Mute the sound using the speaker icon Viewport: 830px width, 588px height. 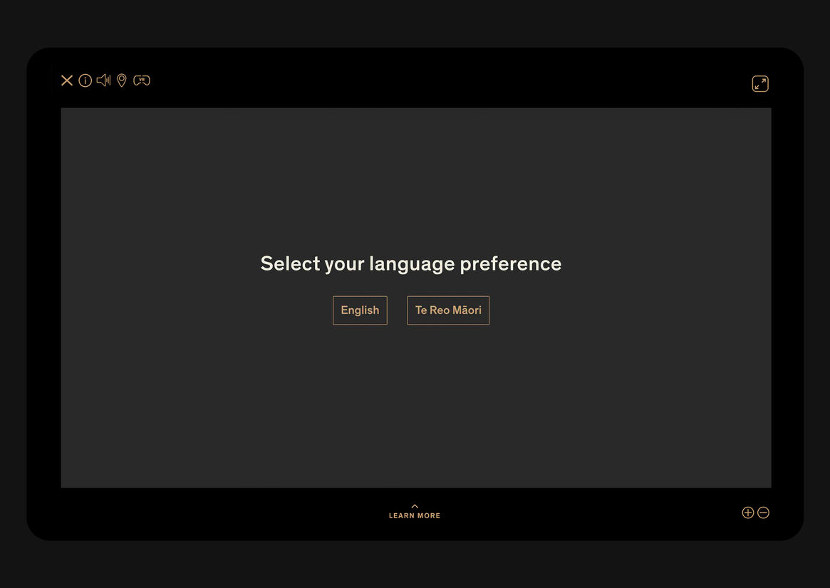(x=103, y=80)
